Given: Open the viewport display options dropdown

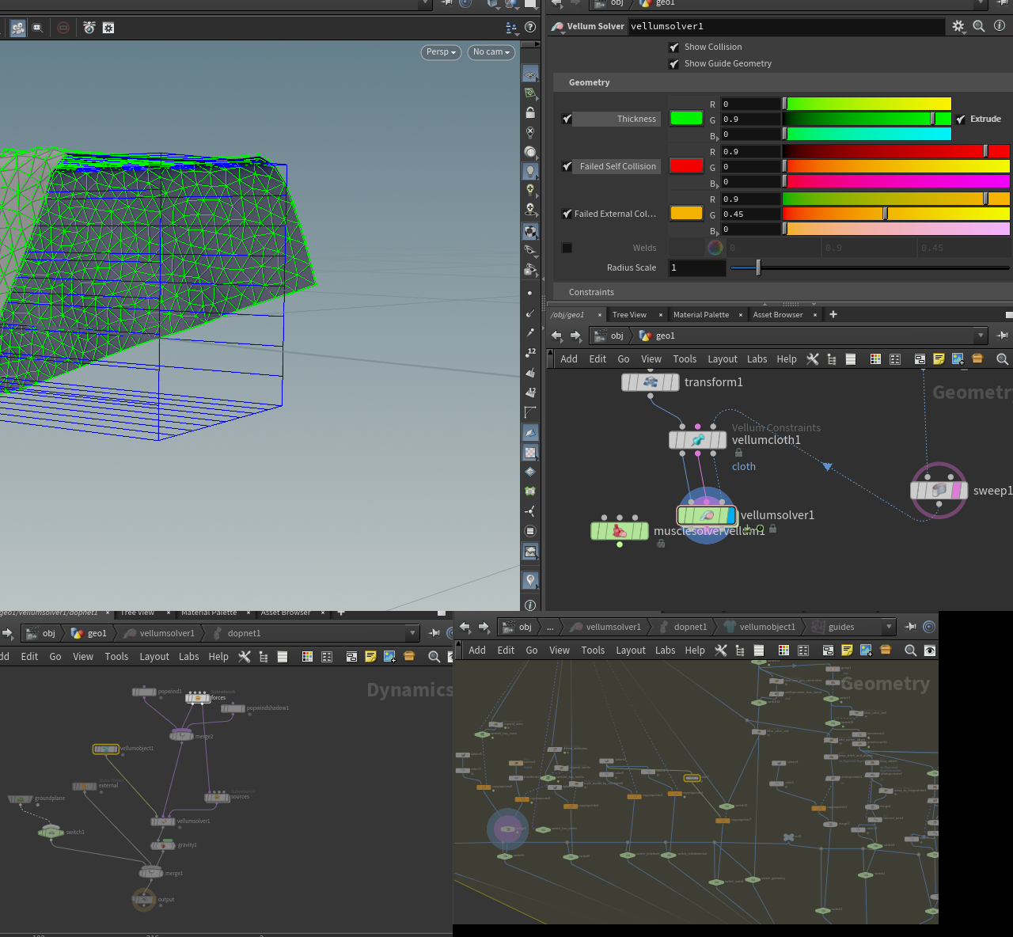Looking at the screenshot, I should [512, 28].
